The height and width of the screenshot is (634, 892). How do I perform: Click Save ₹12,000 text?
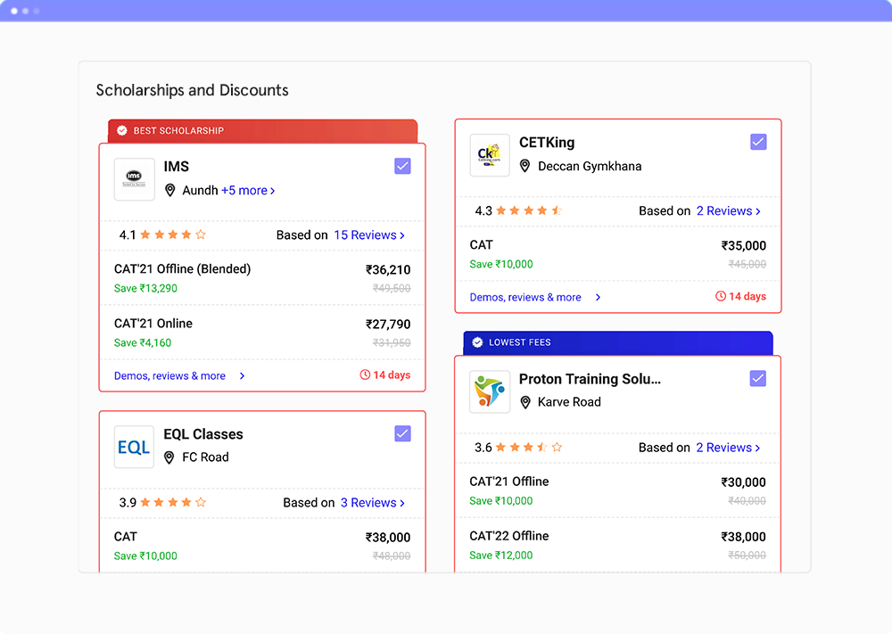(501, 556)
